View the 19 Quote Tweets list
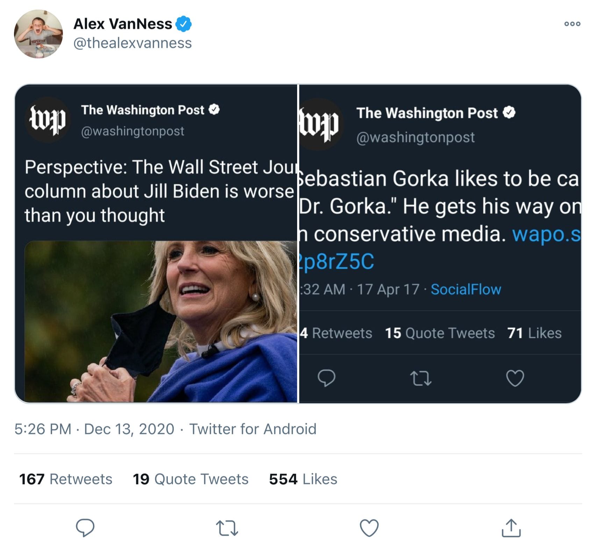The image size is (596, 548). (x=191, y=479)
